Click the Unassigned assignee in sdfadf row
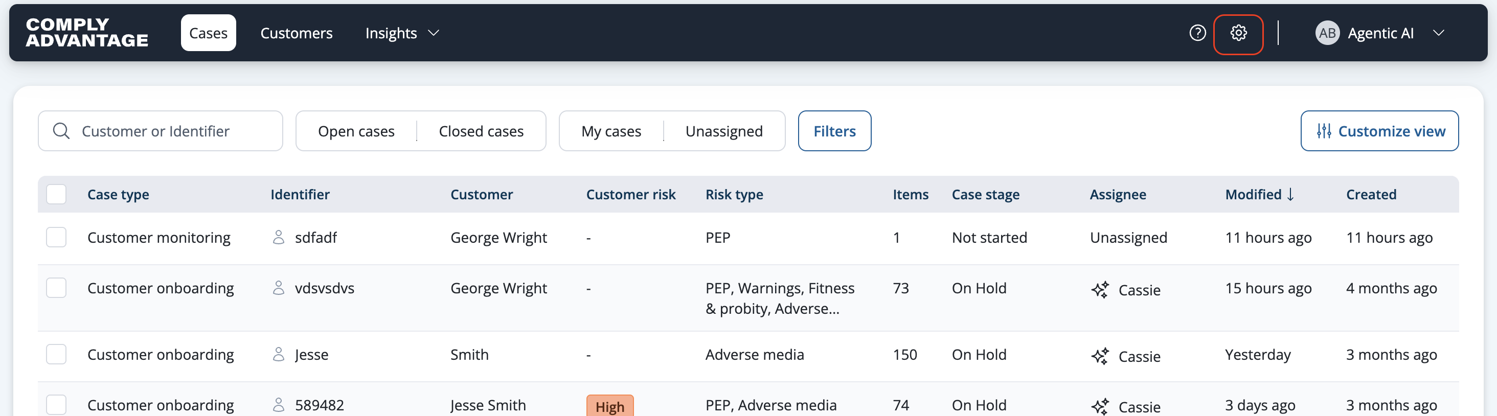Viewport: 1497px width, 416px height. tap(1128, 238)
